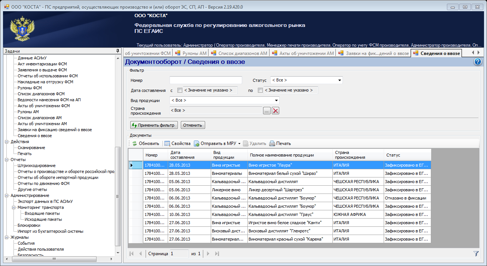
Task: Open Блокировки in the tasks tree
Action: (29, 225)
